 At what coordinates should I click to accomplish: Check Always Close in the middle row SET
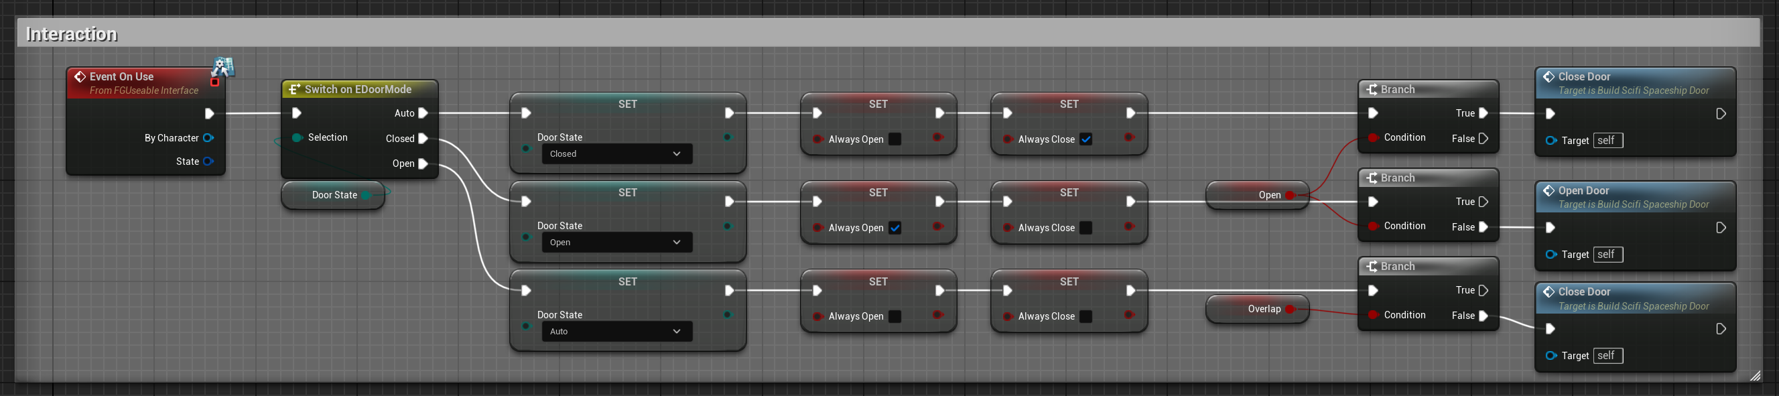tap(1085, 228)
